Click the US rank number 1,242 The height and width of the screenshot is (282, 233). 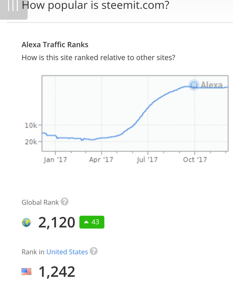56,271
